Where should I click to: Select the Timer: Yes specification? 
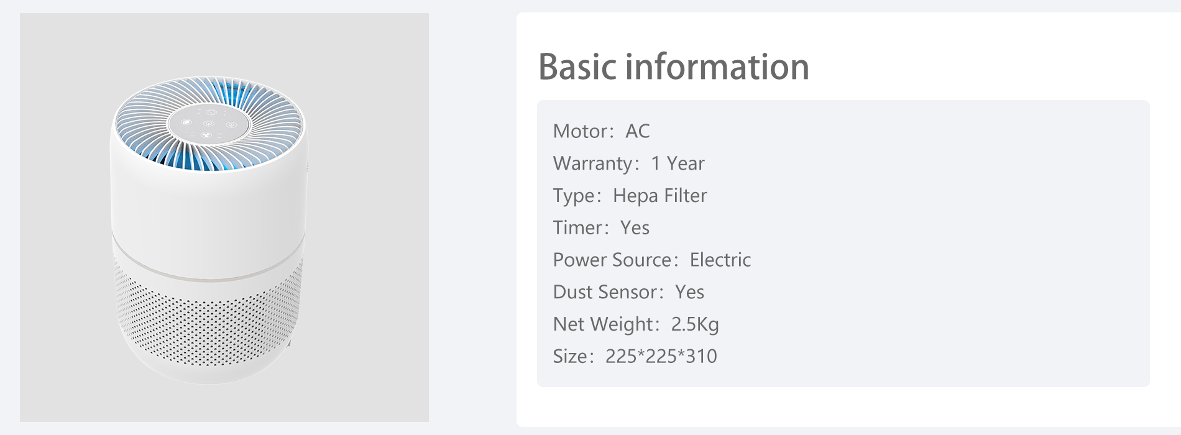[x=601, y=227]
